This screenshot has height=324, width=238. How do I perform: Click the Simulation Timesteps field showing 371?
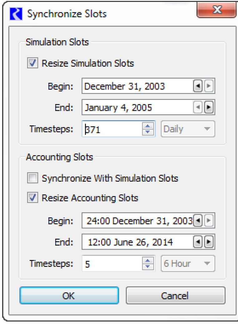click(x=112, y=129)
